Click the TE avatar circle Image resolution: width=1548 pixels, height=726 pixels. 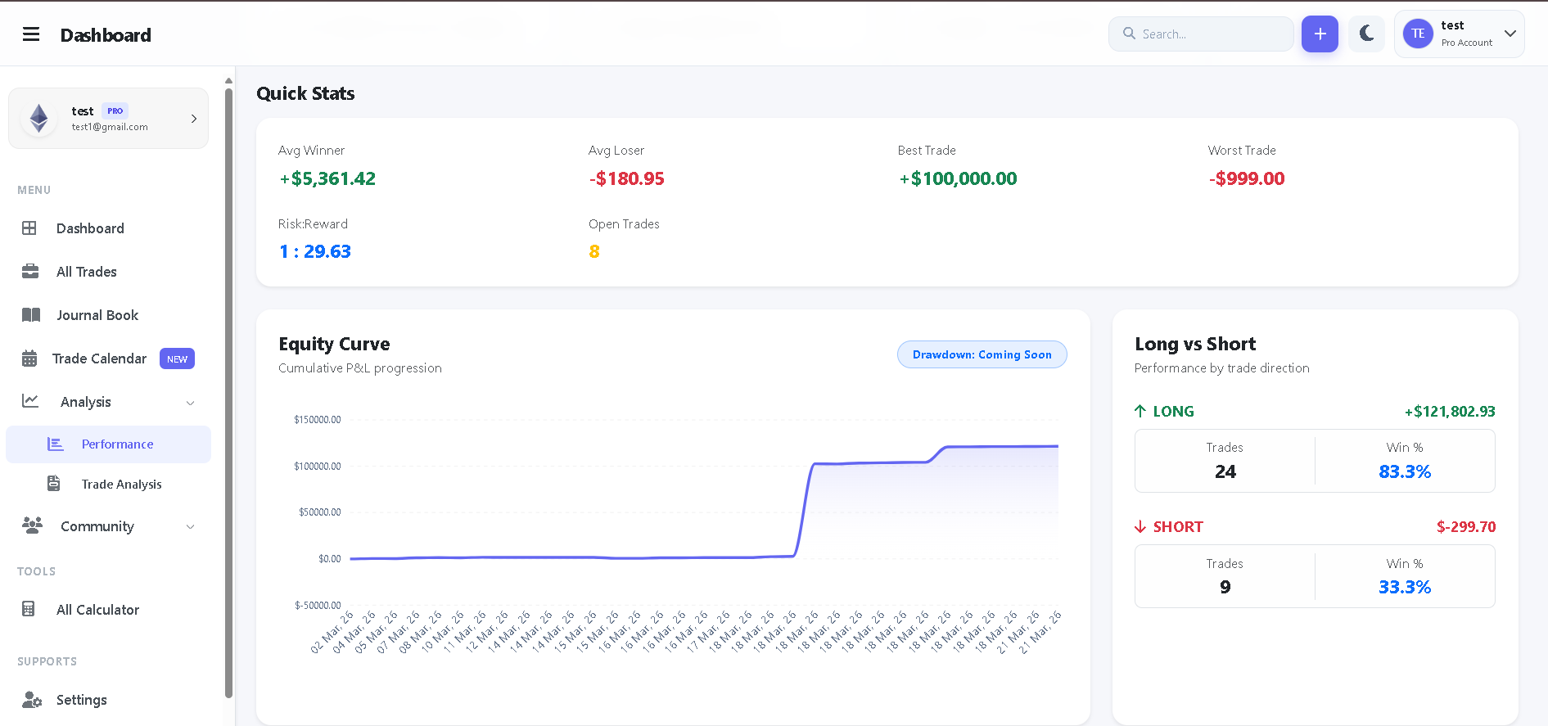click(x=1418, y=34)
